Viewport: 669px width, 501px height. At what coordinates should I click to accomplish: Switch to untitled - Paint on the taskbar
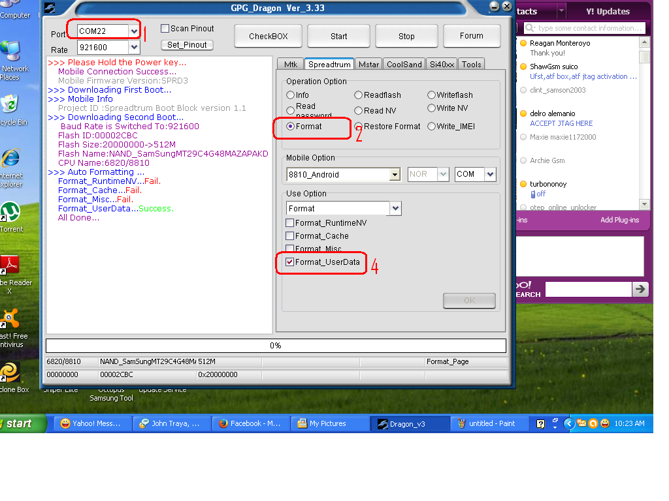(x=489, y=423)
